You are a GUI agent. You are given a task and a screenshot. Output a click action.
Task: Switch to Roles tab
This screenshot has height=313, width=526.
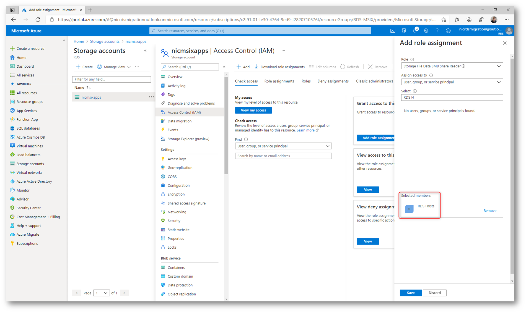point(306,81)
